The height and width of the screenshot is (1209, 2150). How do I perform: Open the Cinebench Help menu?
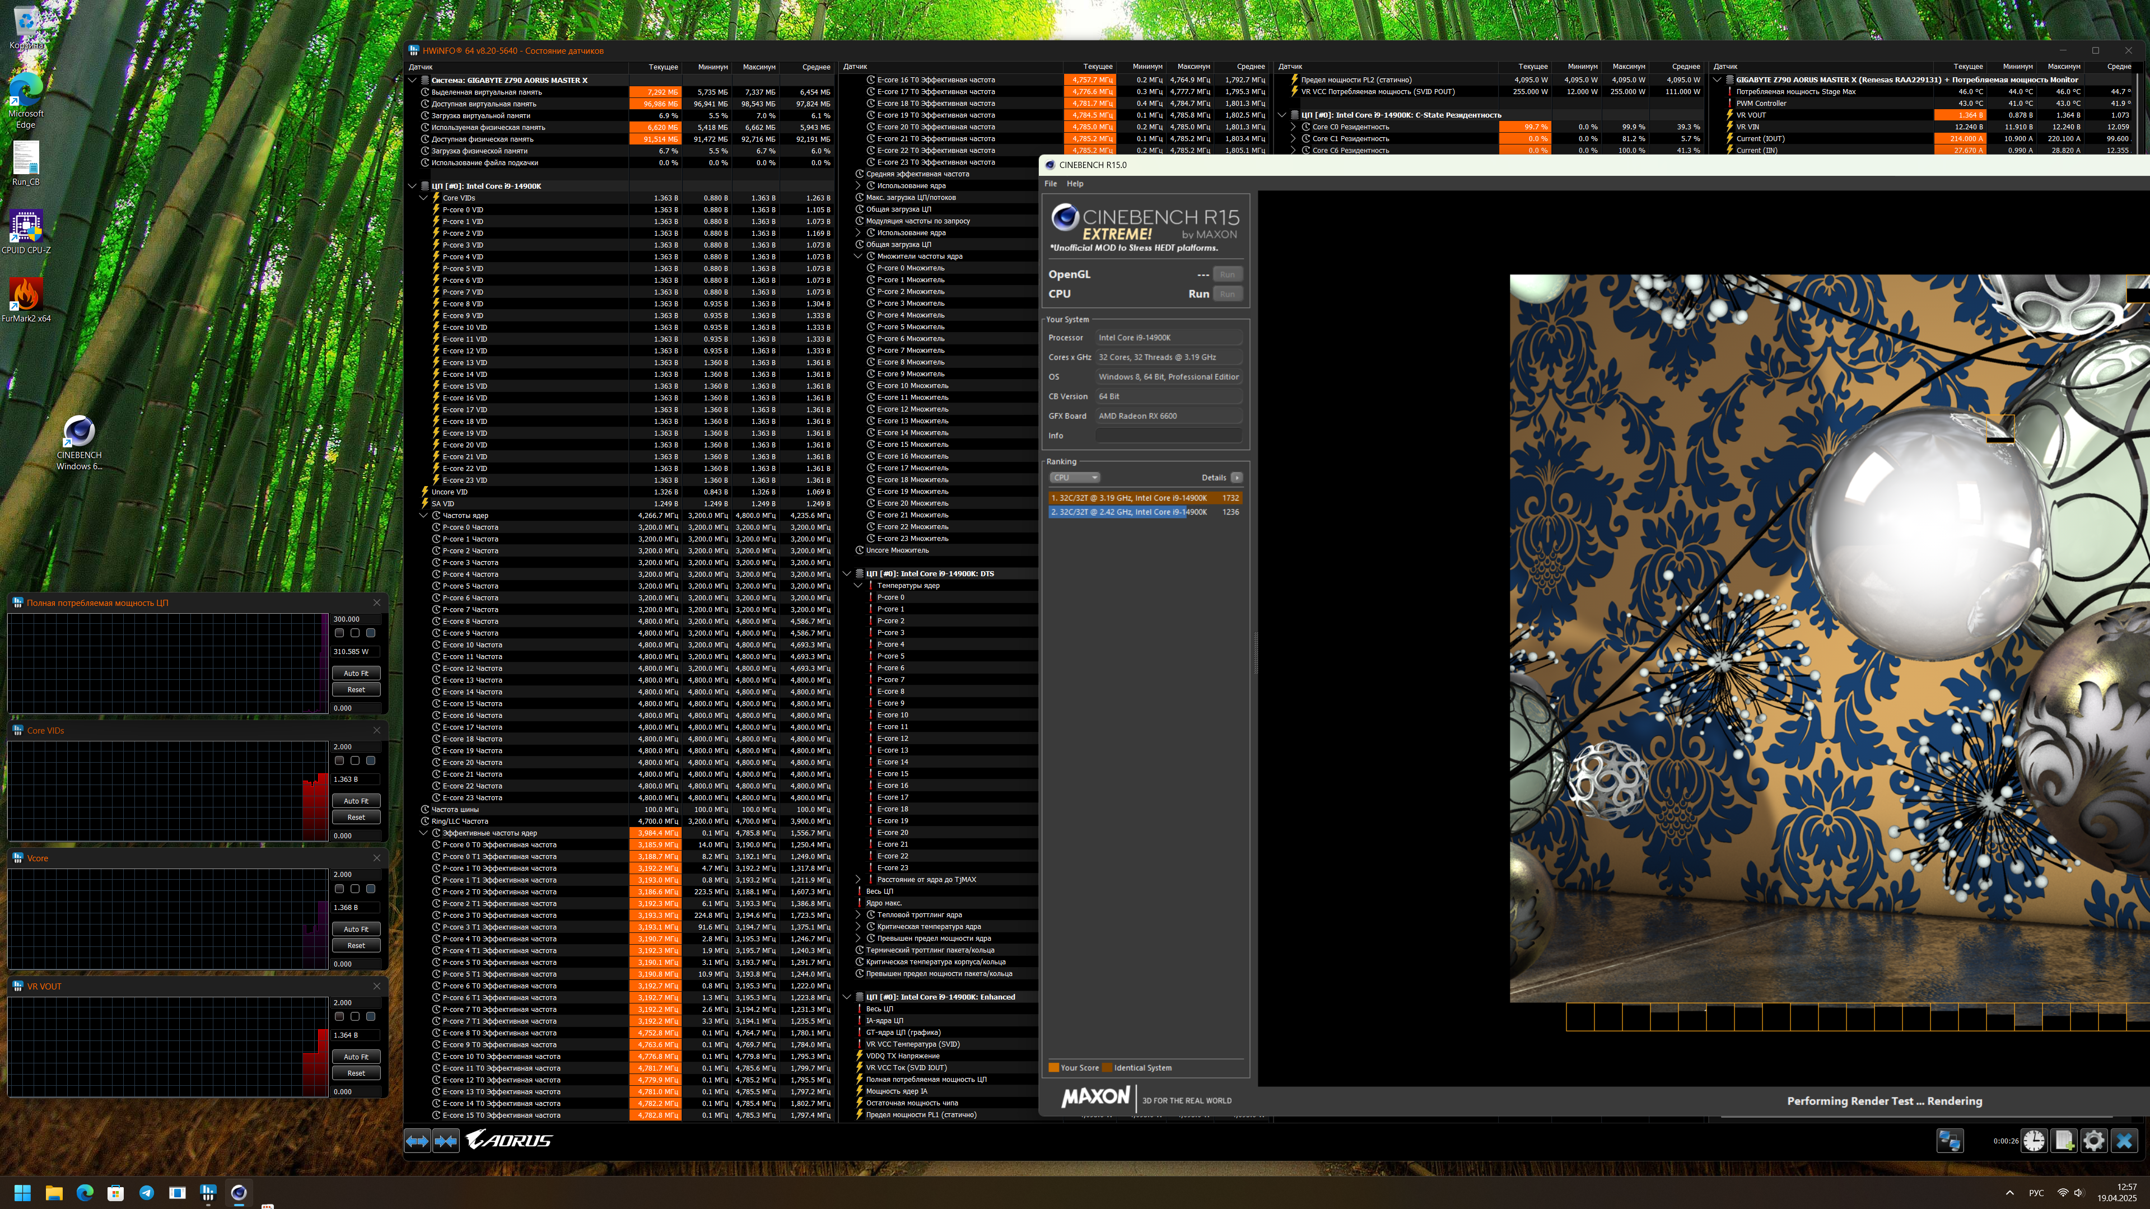[1075, 184]
